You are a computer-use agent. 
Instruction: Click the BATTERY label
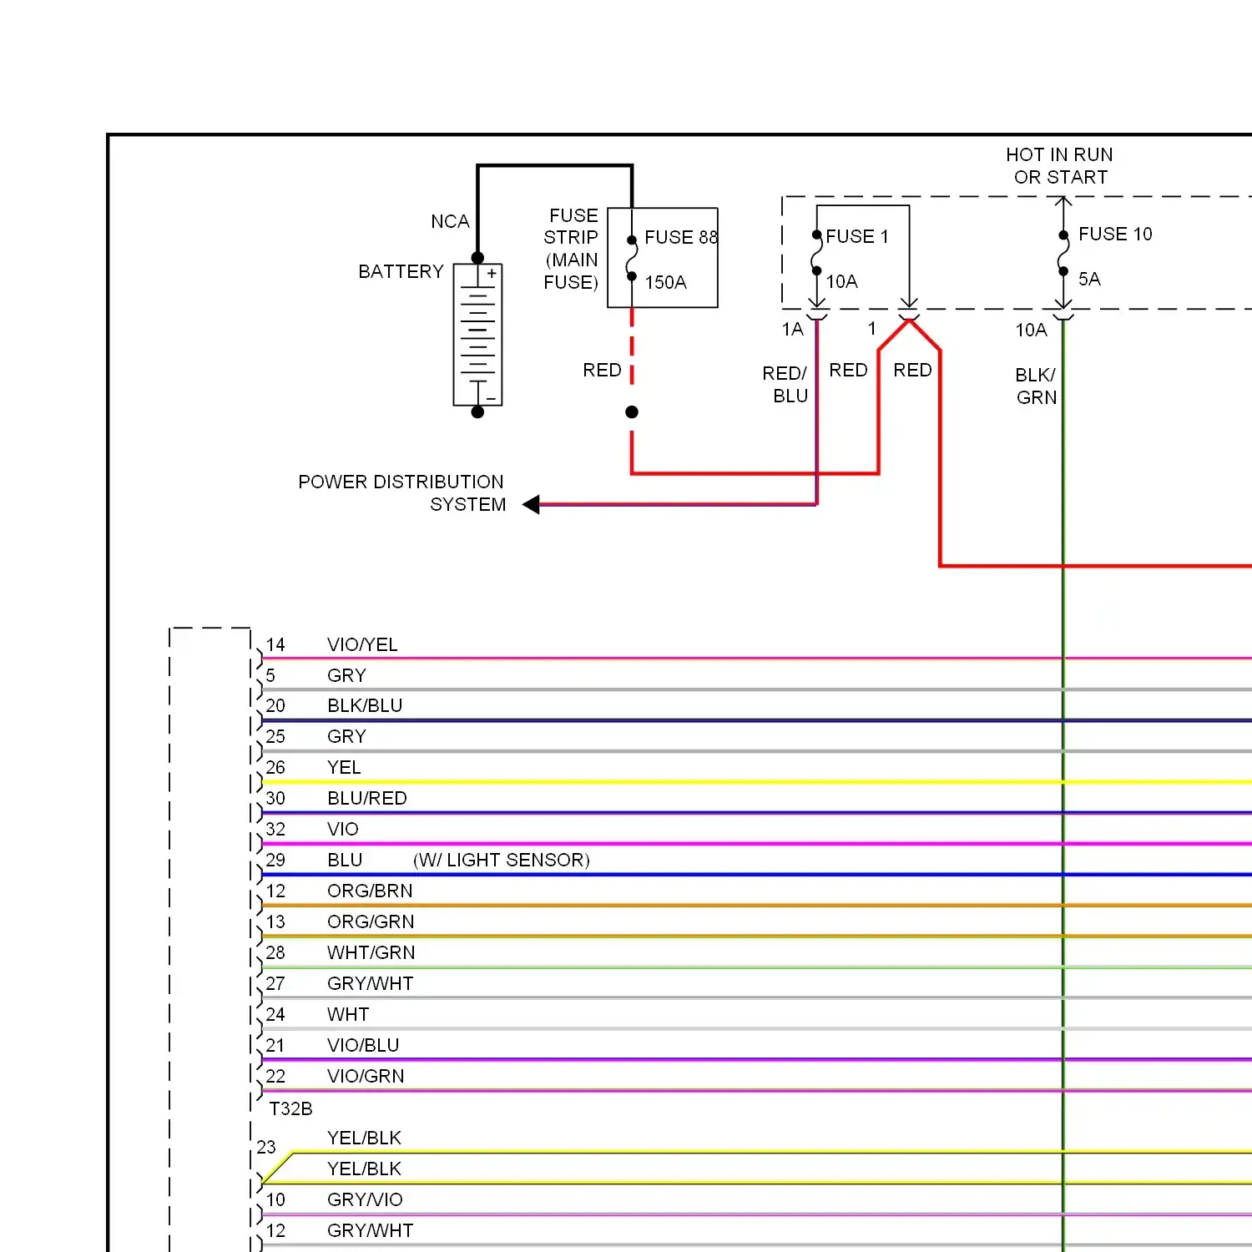(401, 272)
